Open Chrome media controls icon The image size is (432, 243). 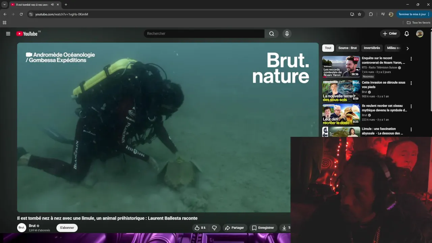click(383, 14)
